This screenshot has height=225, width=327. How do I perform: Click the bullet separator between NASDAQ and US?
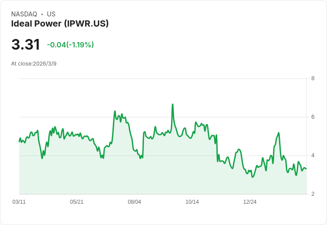tap(42, 14)
